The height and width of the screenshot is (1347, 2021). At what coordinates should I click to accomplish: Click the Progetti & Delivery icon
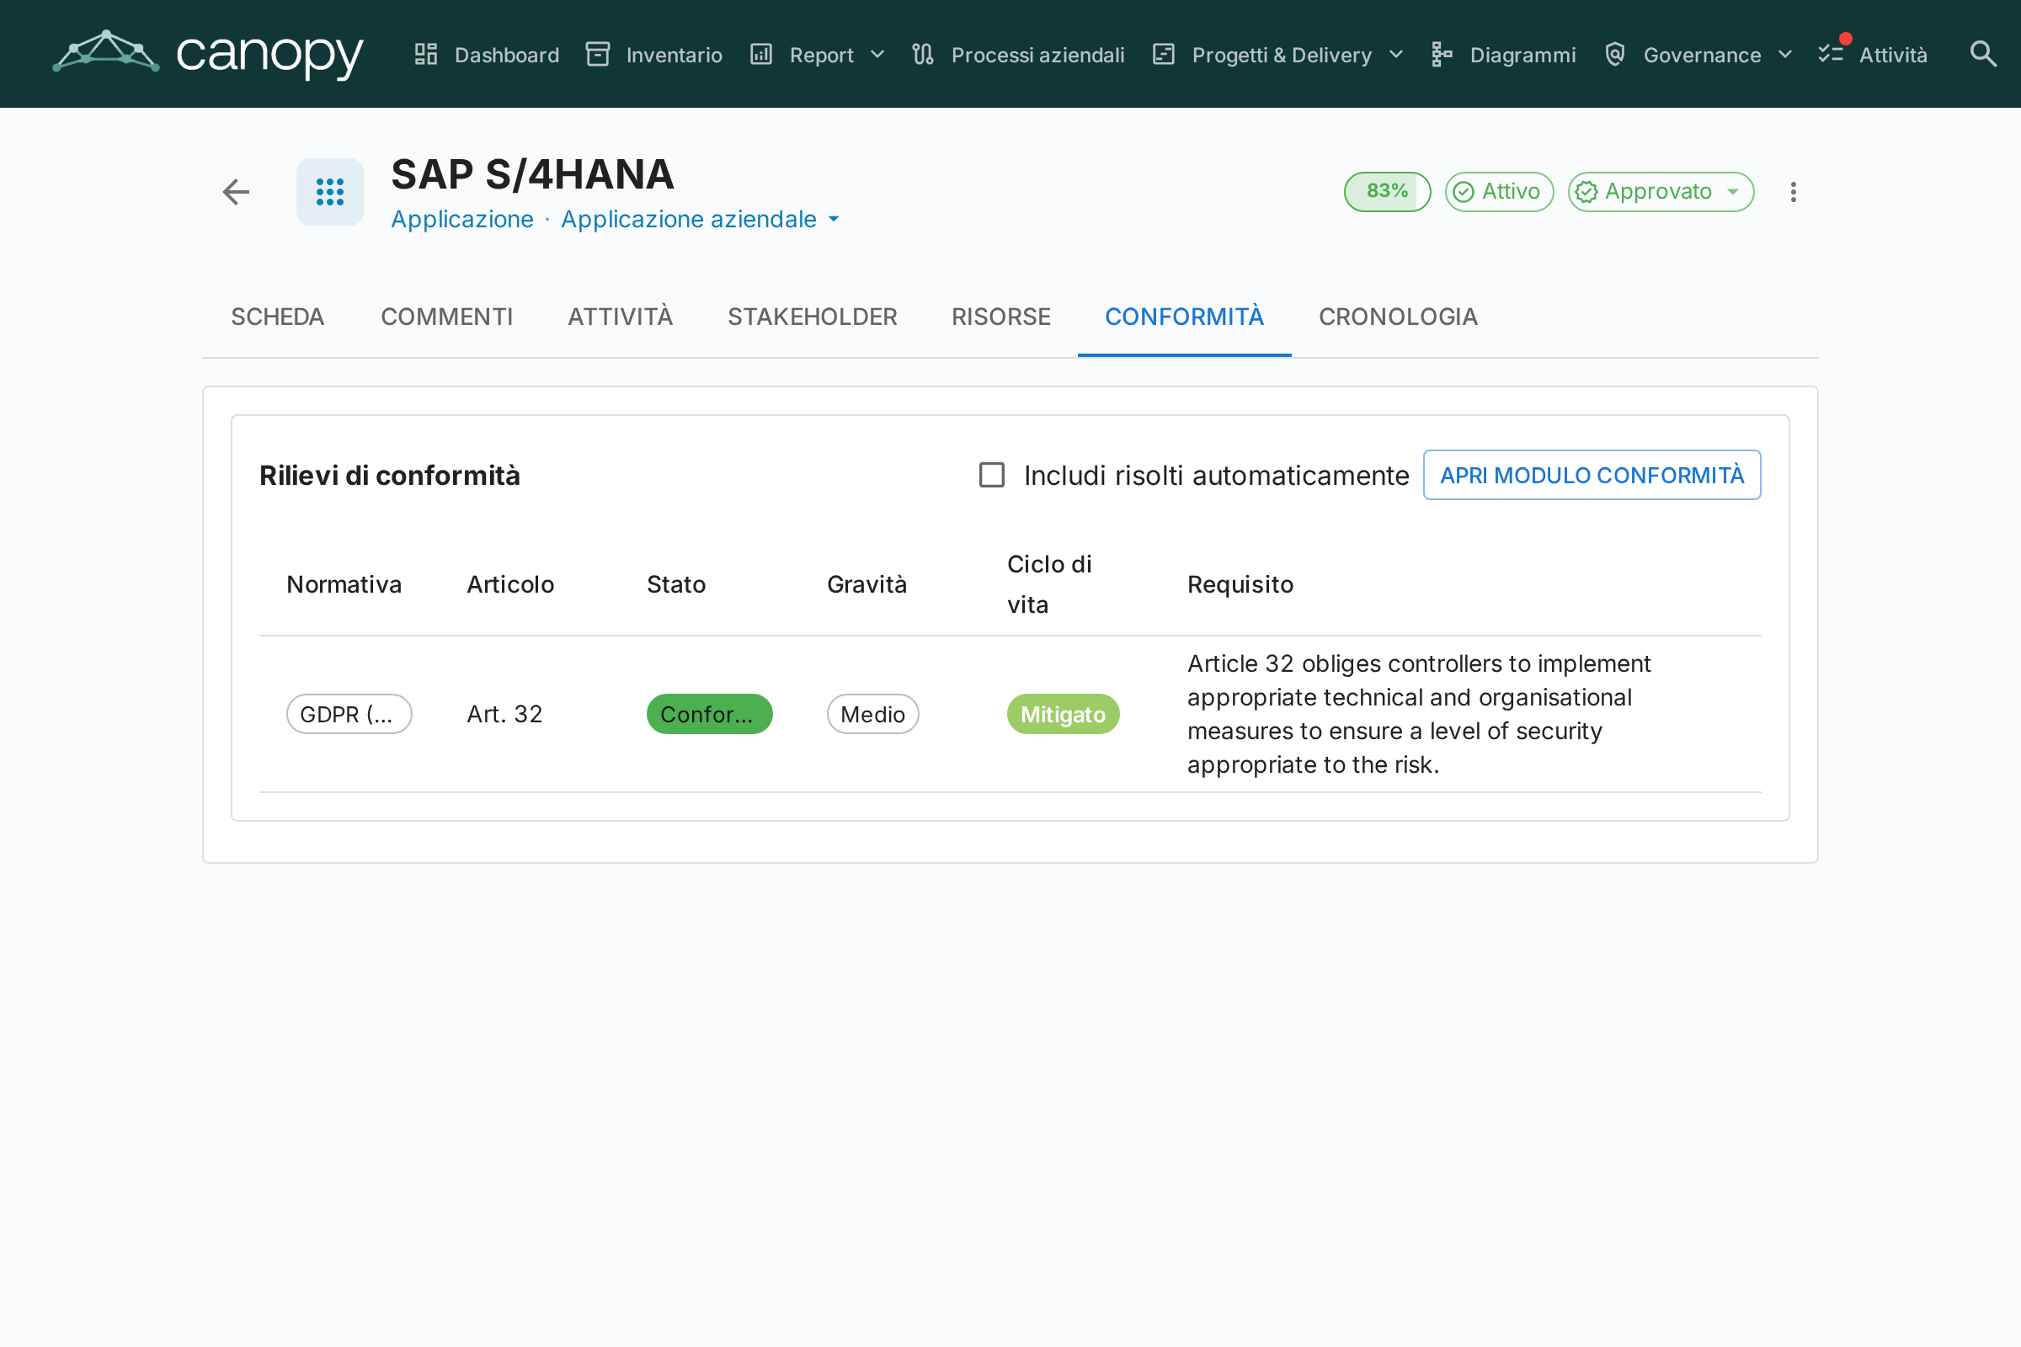[x=1164, y=54]
